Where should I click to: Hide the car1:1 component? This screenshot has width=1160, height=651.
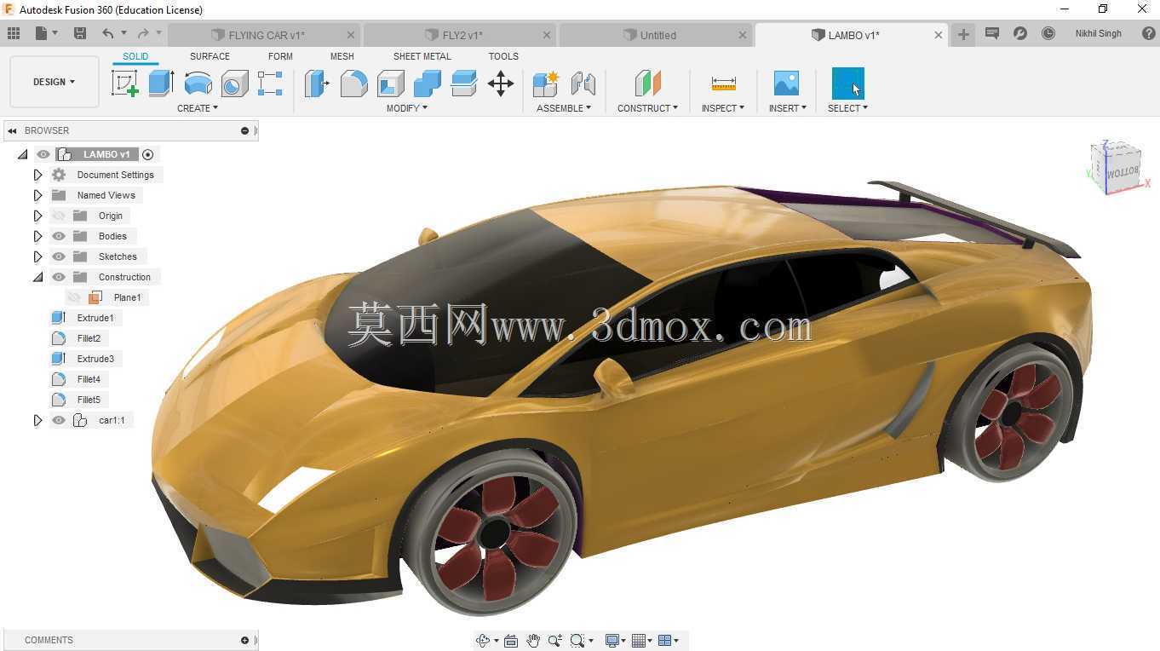(x=59, y=420)
